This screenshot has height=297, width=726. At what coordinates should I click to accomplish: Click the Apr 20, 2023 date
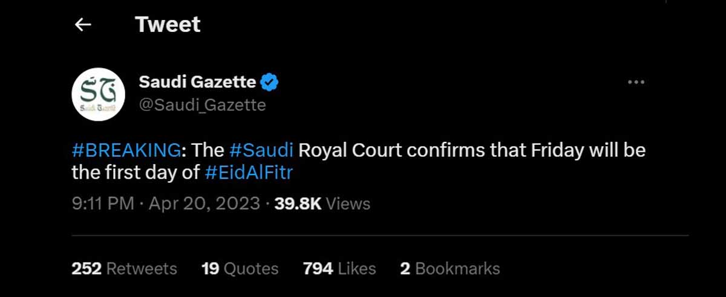pyautogui.click(x=203, y=204)
